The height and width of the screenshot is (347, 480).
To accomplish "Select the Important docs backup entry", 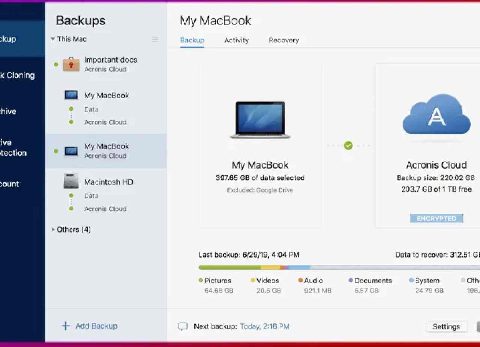I will tap(106, 64).
